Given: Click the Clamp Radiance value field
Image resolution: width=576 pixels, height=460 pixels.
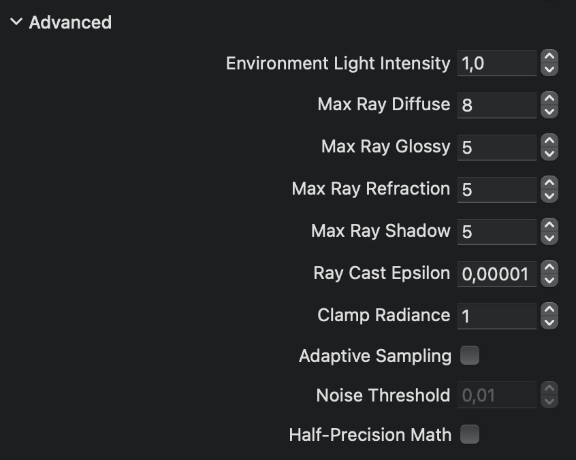Looking at the screenshot, I should [x=497, y=315].
